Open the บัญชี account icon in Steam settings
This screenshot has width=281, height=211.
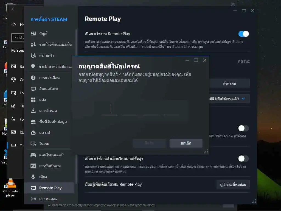click(33, 33)
